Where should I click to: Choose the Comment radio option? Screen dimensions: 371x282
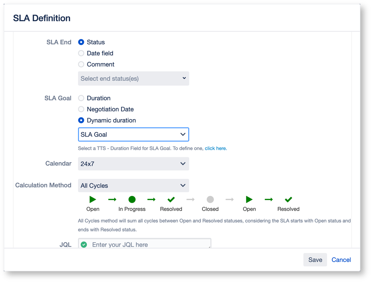tap(81, 65)
